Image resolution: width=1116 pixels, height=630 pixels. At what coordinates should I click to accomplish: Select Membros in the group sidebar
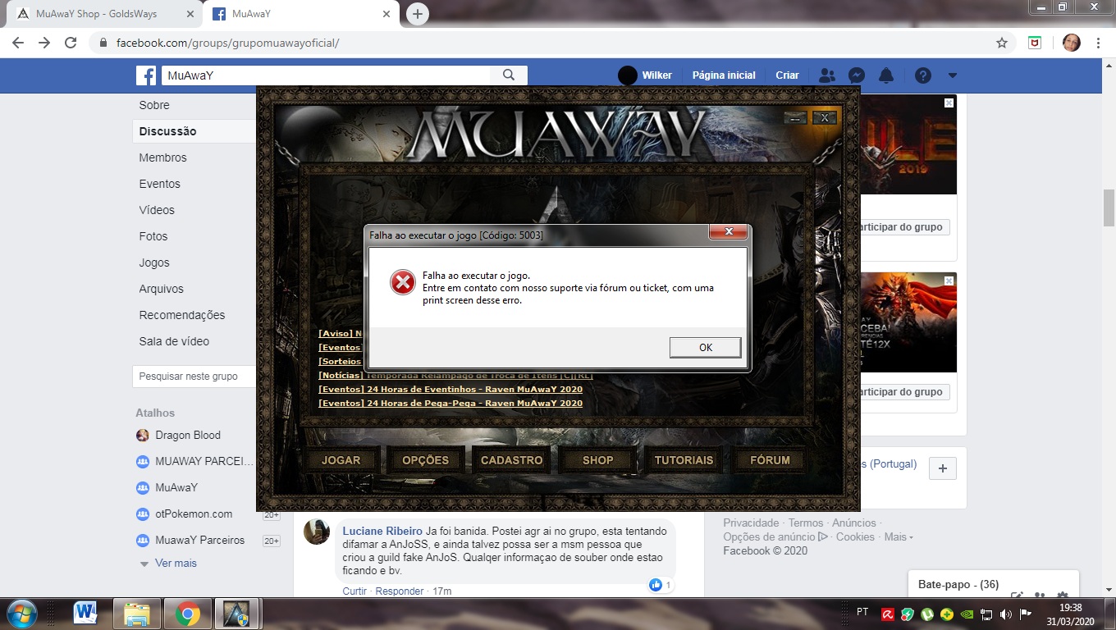coord(162,157)
